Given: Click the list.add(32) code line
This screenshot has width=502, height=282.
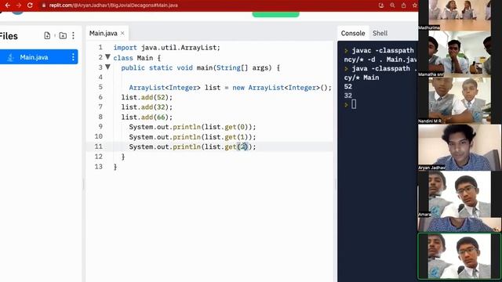Looking at the screenshot, I should click(147, 107).
